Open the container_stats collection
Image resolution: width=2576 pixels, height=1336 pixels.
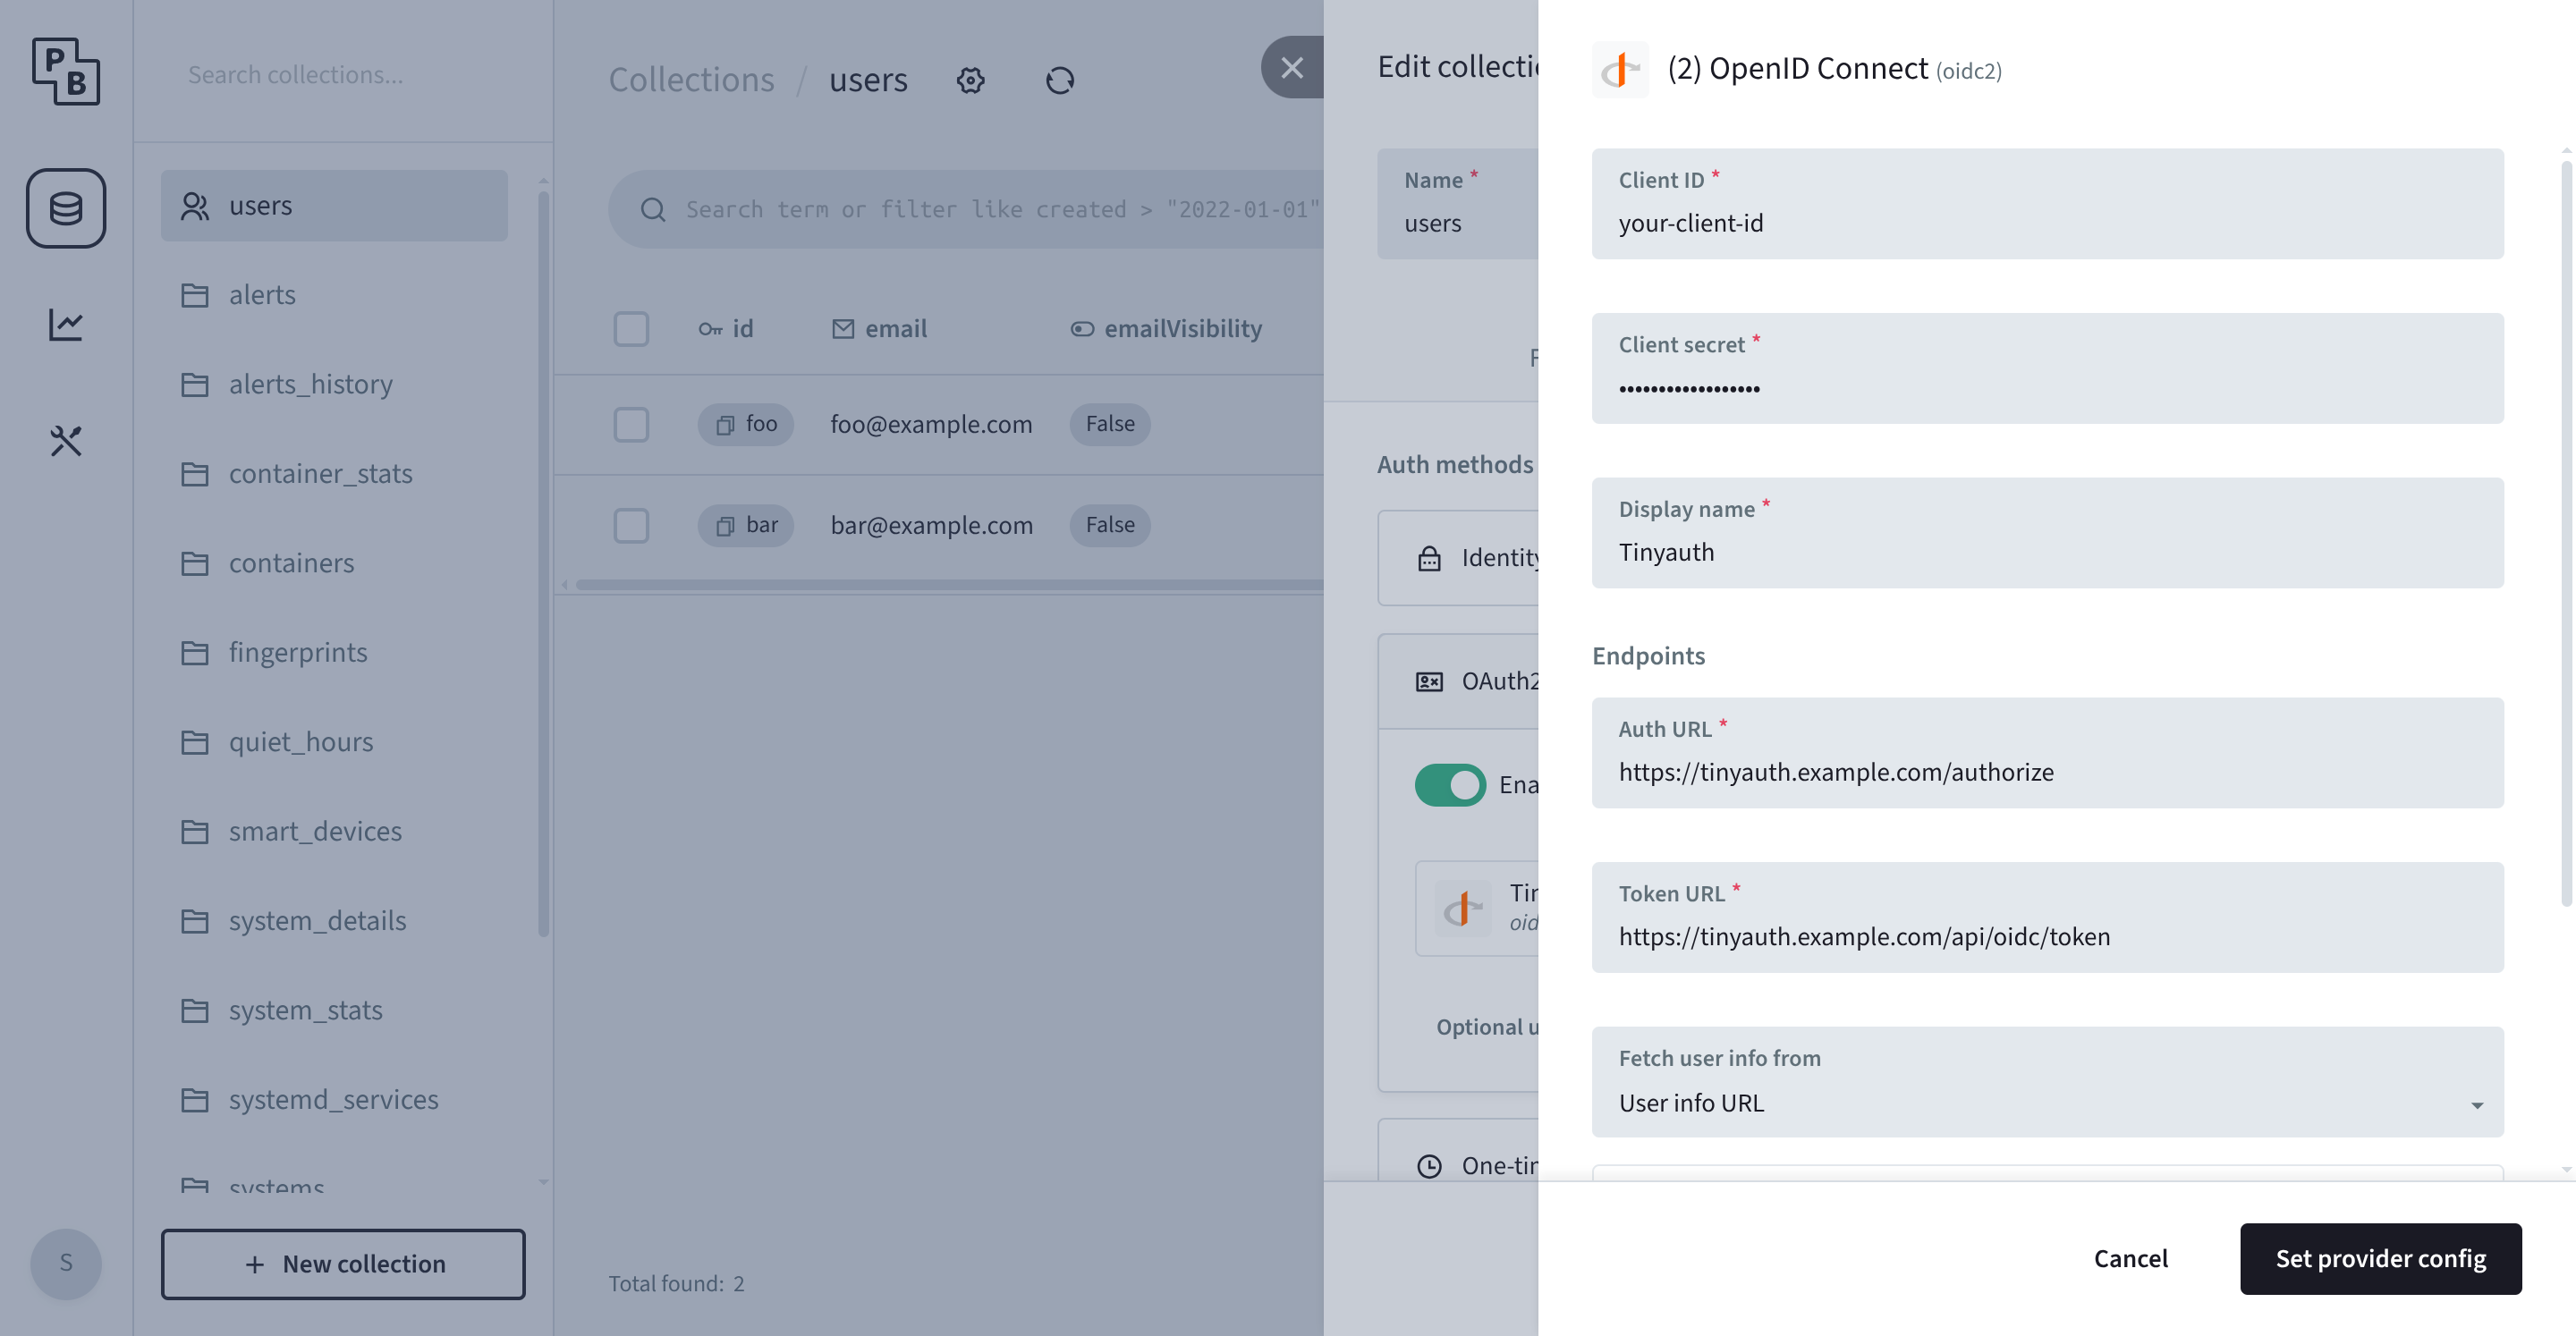334,473
